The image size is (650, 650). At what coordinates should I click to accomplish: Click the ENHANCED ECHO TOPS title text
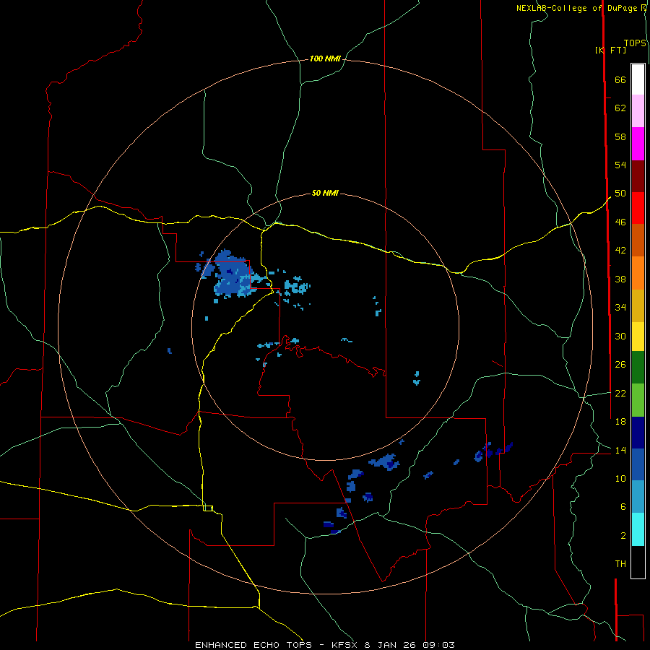(x=253, y=645)
